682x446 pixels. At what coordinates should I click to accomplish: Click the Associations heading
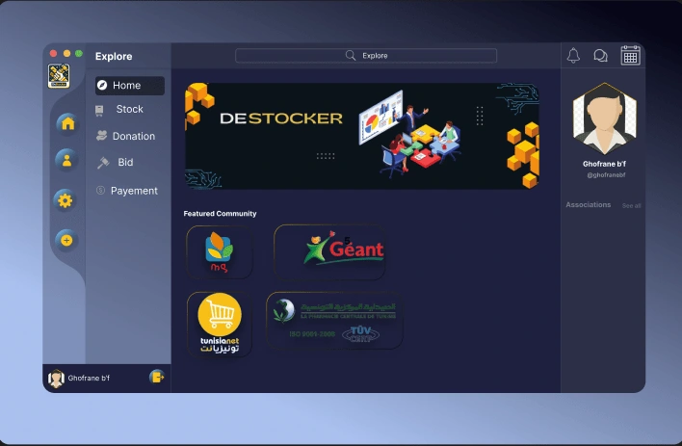coord(588,204)
